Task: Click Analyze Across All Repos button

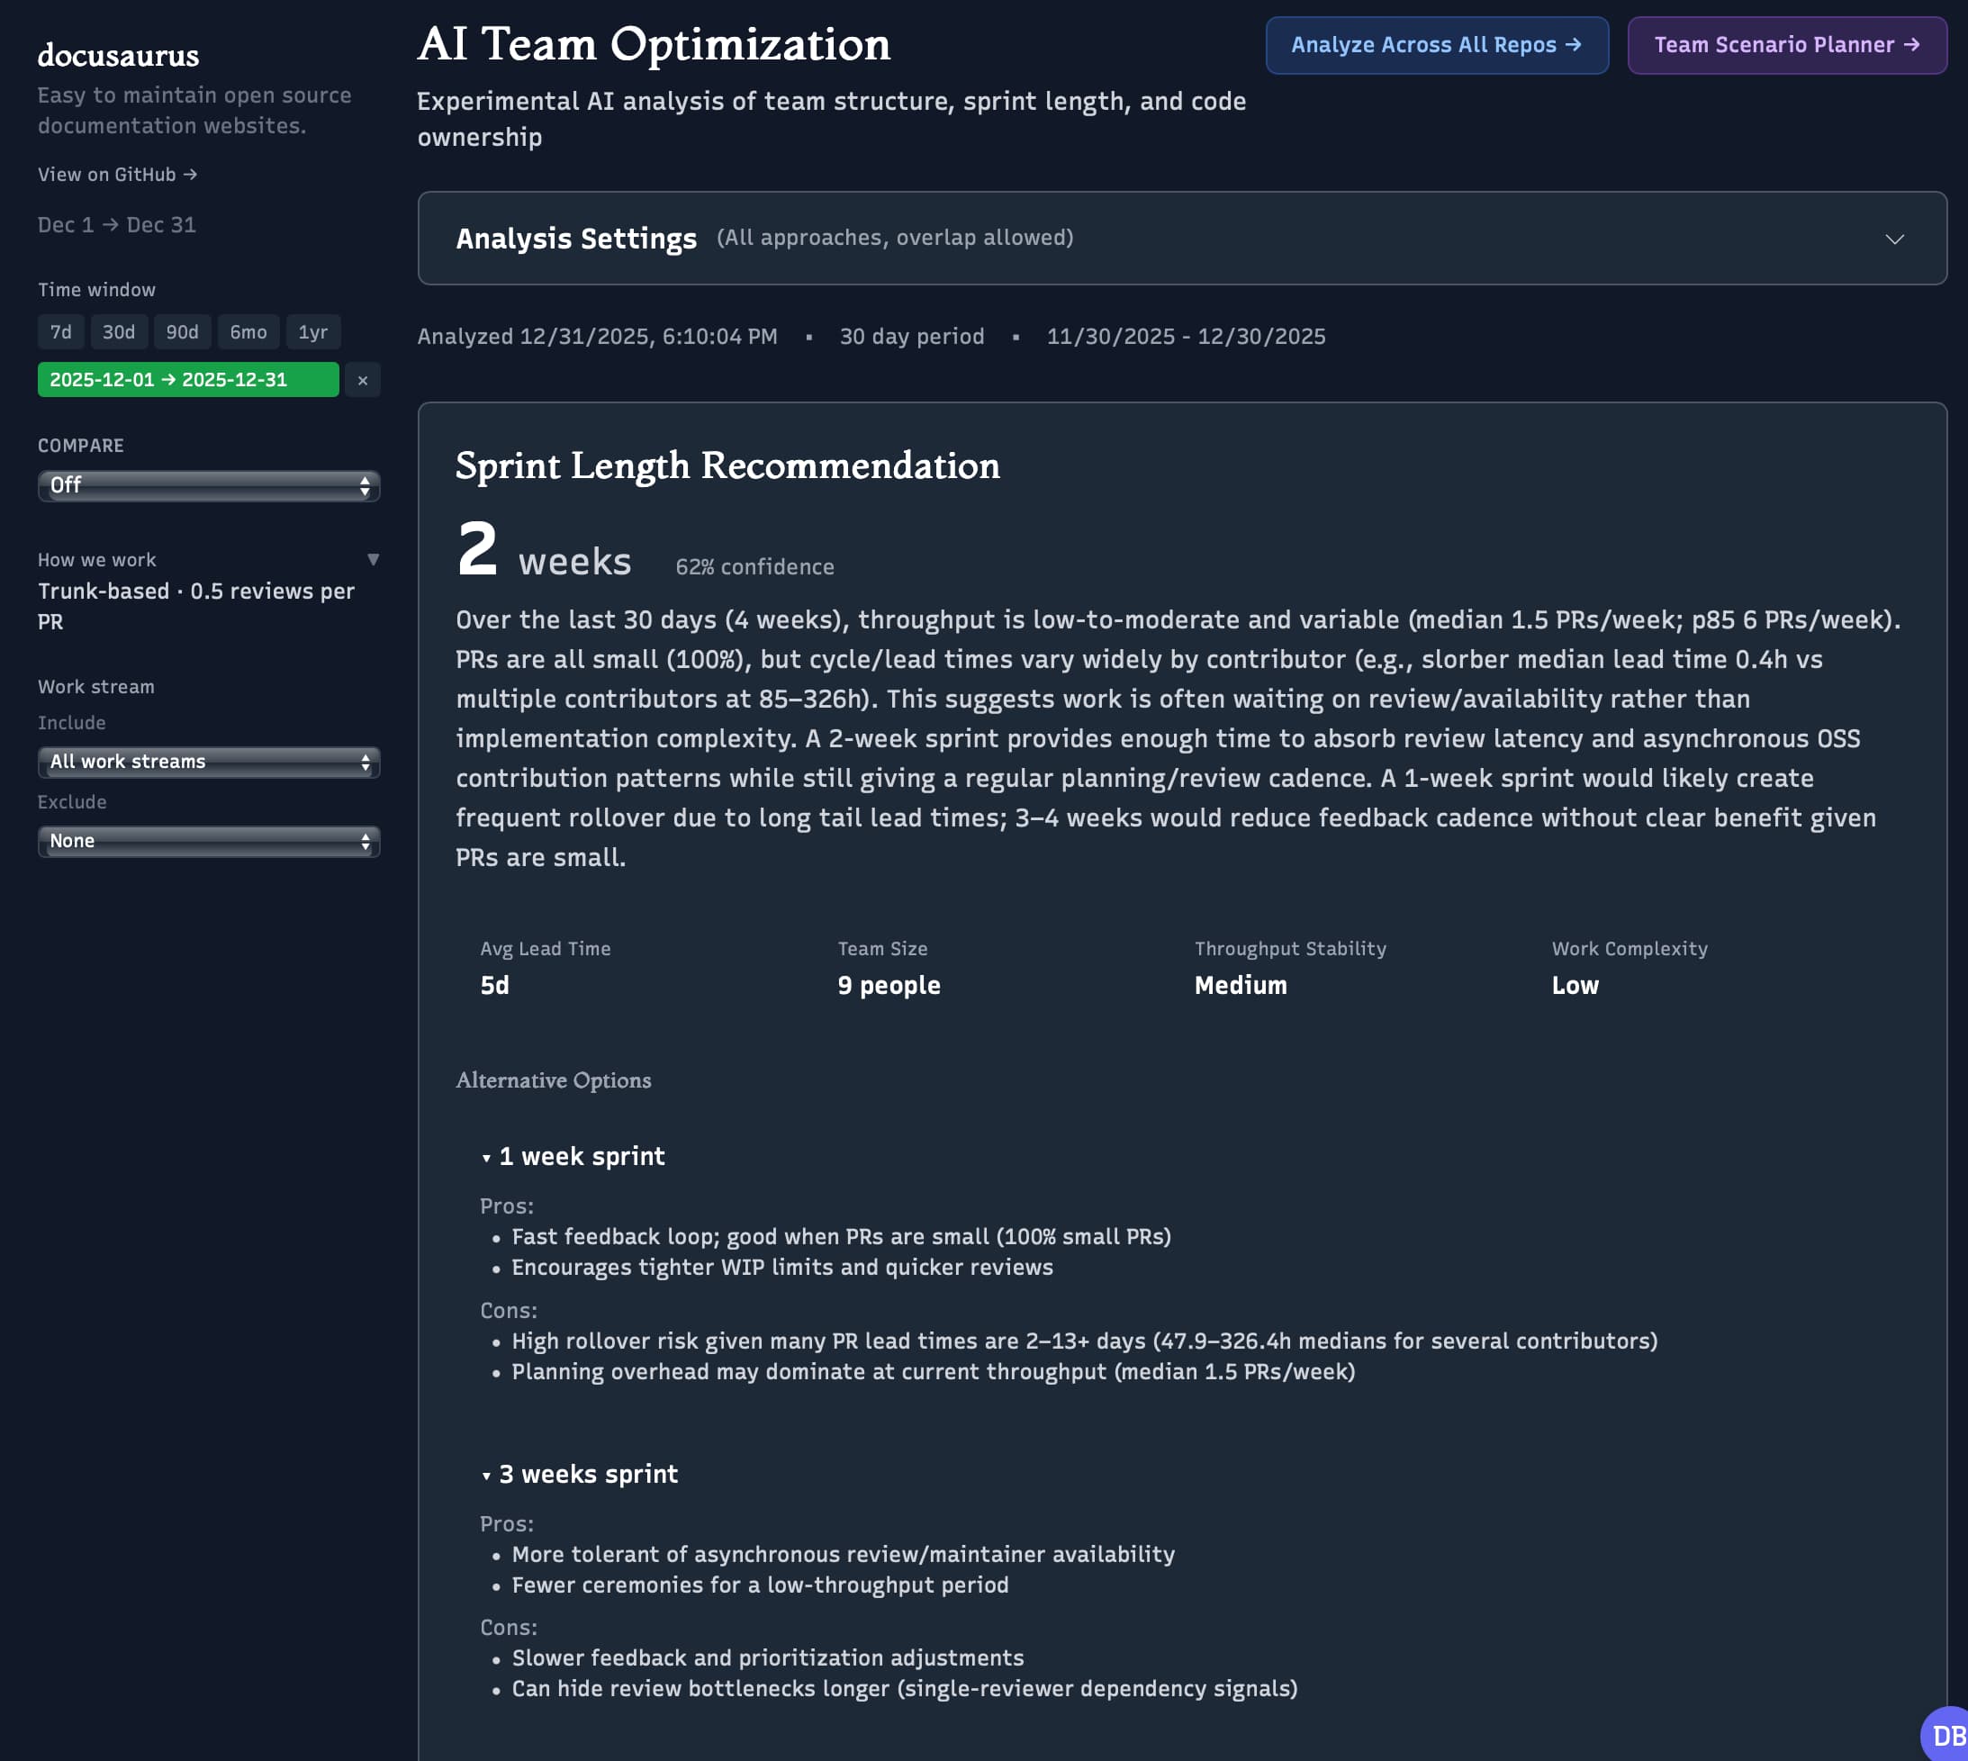Action: 1436,46
